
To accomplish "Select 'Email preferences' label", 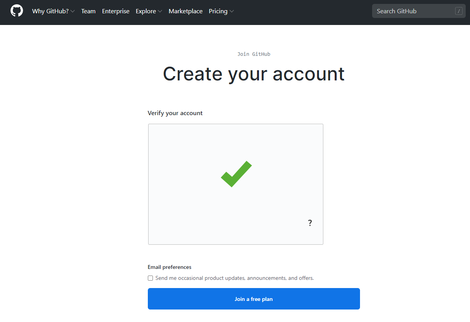I will coord(170,267).
